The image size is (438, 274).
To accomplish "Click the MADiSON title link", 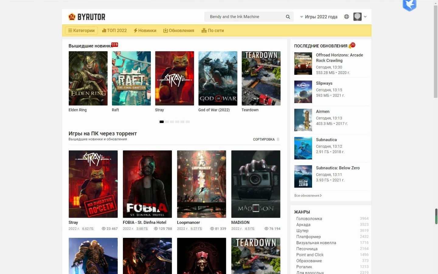I will pyautogui.click(x=240, y=223).
